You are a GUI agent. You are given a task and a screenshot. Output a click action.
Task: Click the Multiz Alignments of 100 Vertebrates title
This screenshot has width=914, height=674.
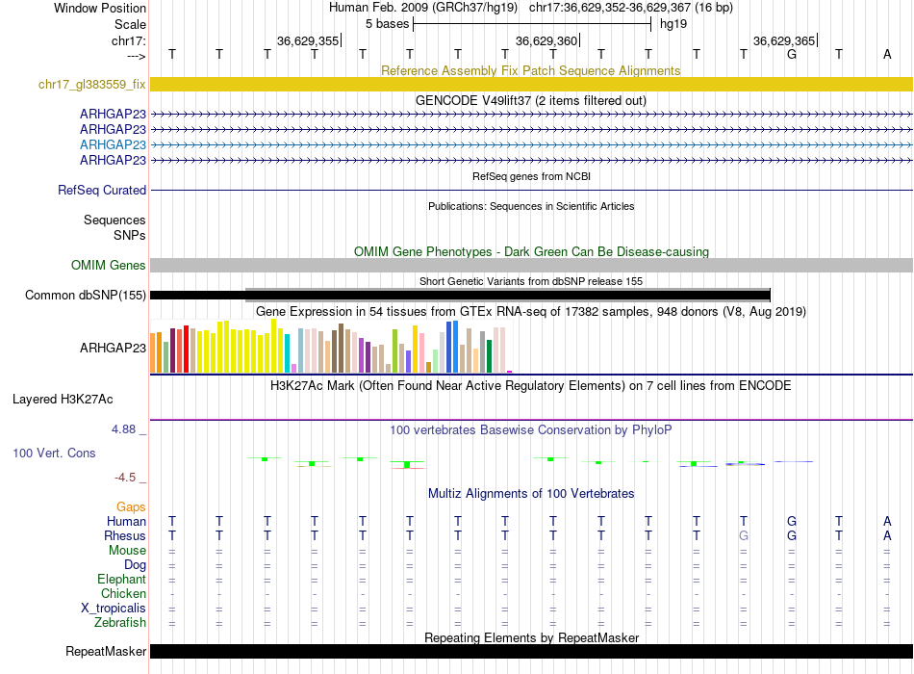coord(531,494)
